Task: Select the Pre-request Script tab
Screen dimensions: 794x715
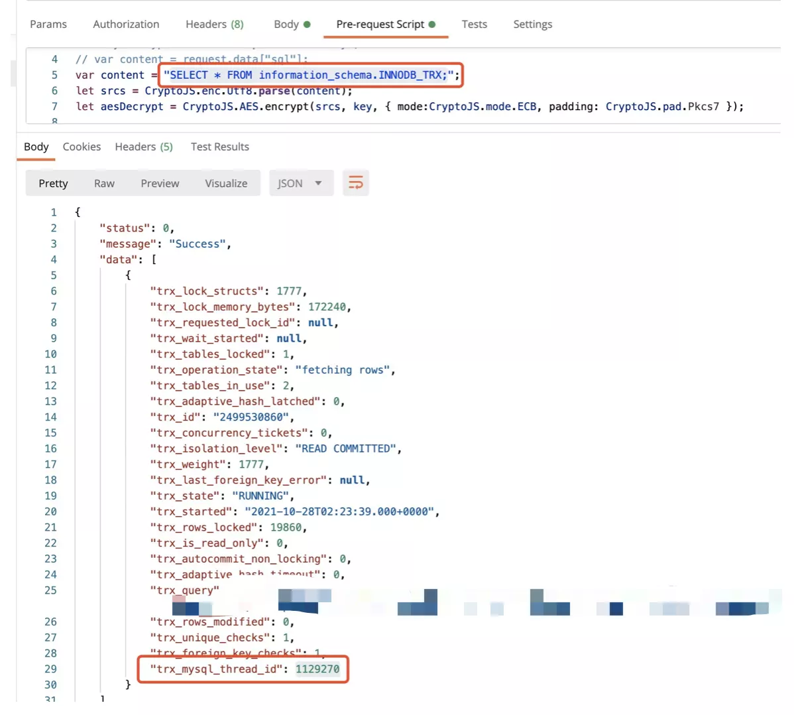Action: pyautogui.click(x=386, y=25)
